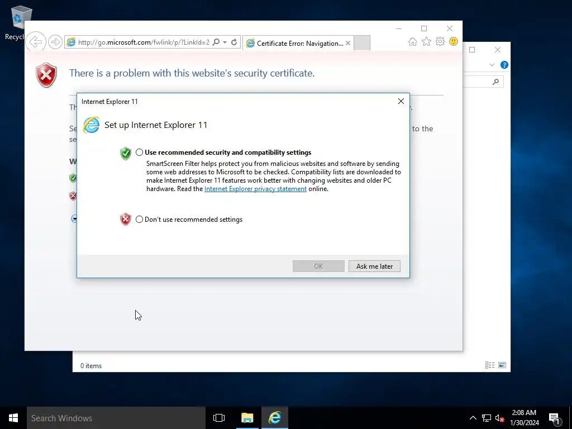The height and width of the screenshot is (429, 572).
Task: Expand the address bar autocomplete dropdown arrow
Action: [225, 42]
